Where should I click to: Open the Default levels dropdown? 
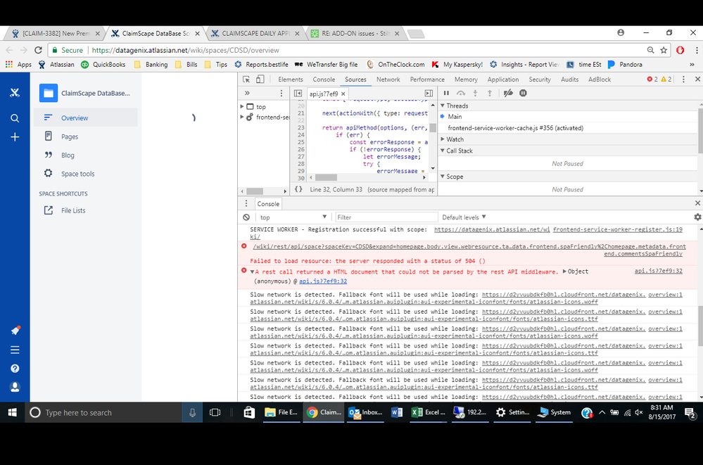click(x=464, y=217)
